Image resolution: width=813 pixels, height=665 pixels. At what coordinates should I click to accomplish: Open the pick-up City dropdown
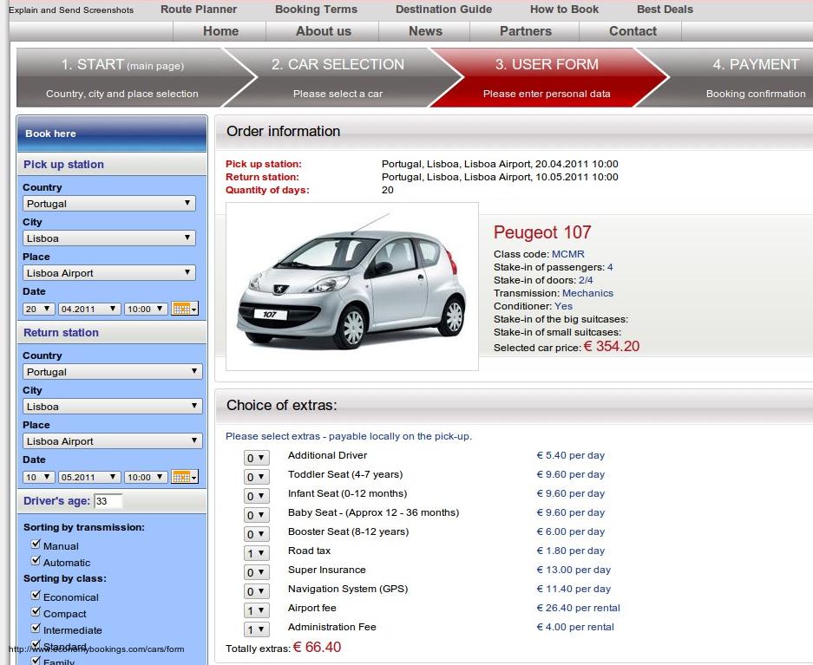click(x=108, y=238)
